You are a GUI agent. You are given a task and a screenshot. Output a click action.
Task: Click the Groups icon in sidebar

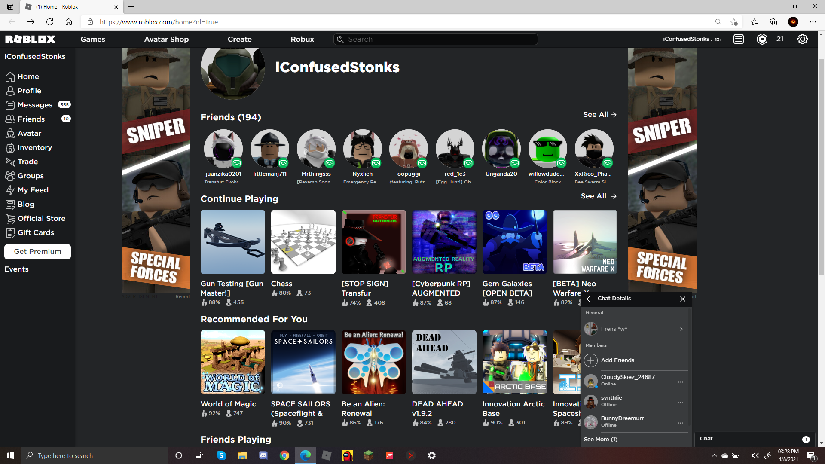pyautogui.click(x=10, y=176)
